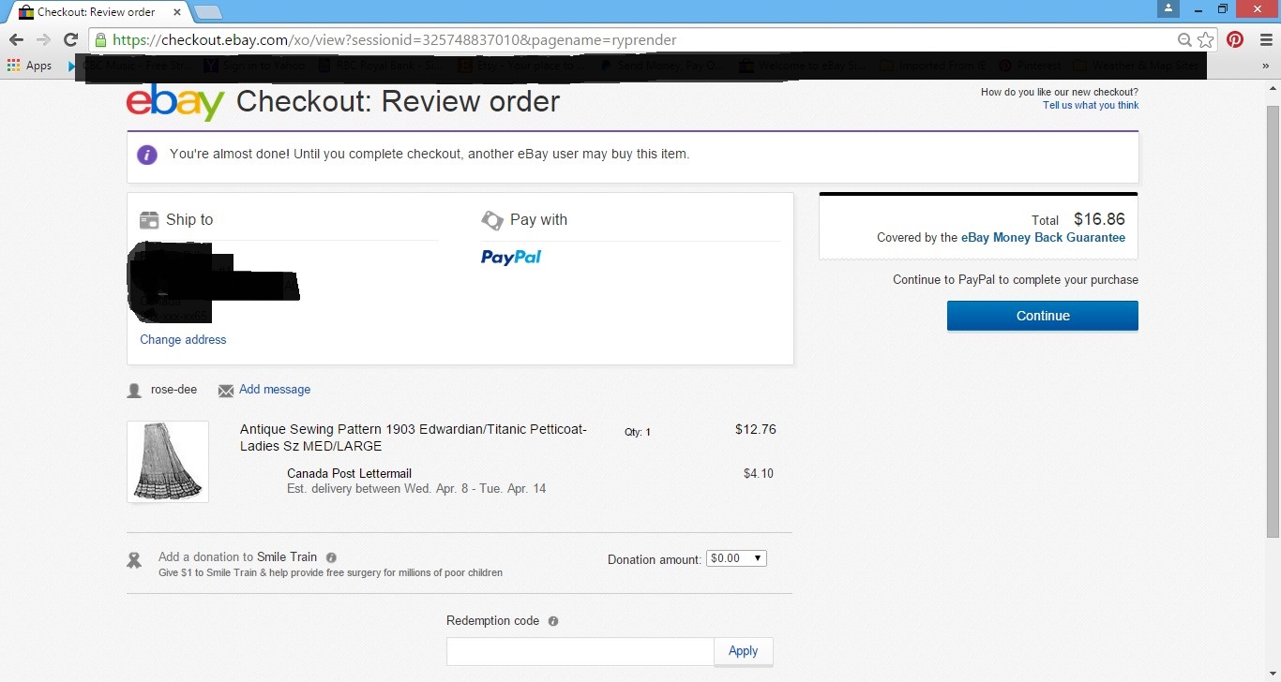Open the Chrome menu hamburger icon
The width and height of the screenshot is (1281, 682).
pos(1266,40)
